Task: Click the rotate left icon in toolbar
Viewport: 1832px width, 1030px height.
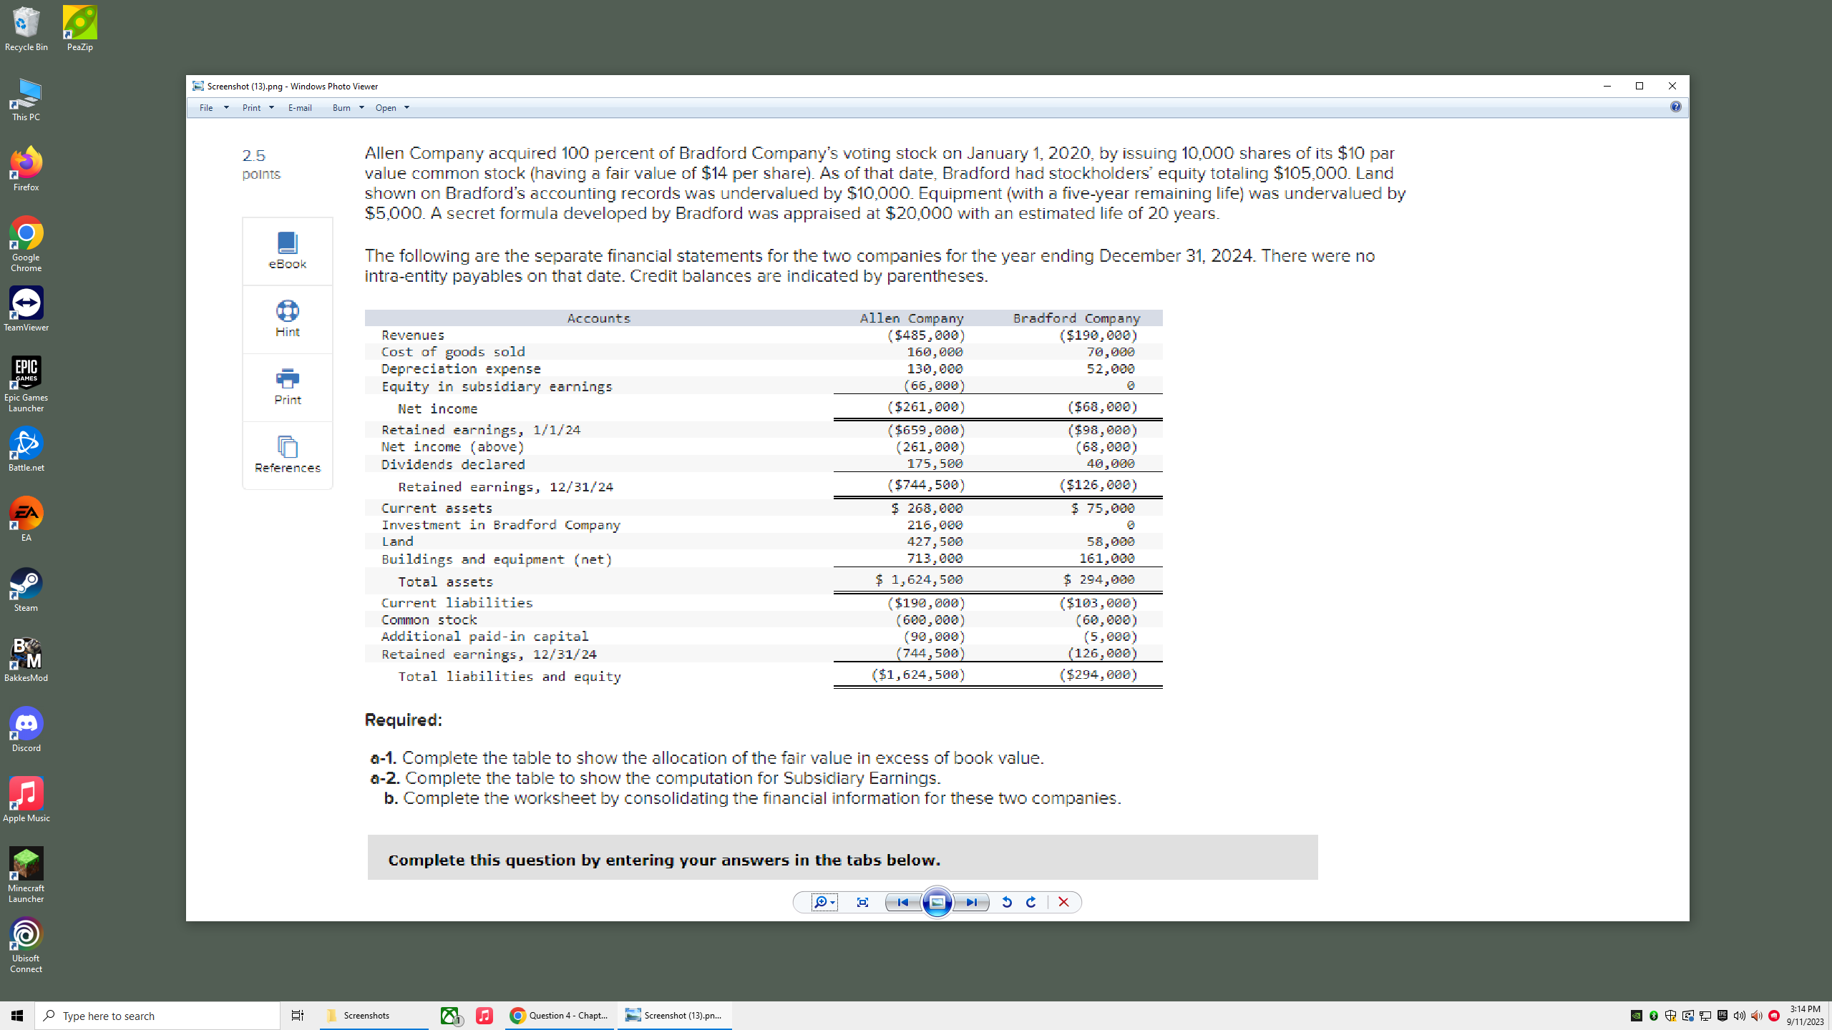Action: click(1007, 902)
